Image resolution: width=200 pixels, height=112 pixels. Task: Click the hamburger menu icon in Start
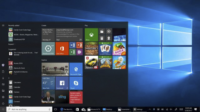click(x=3, y=26)
